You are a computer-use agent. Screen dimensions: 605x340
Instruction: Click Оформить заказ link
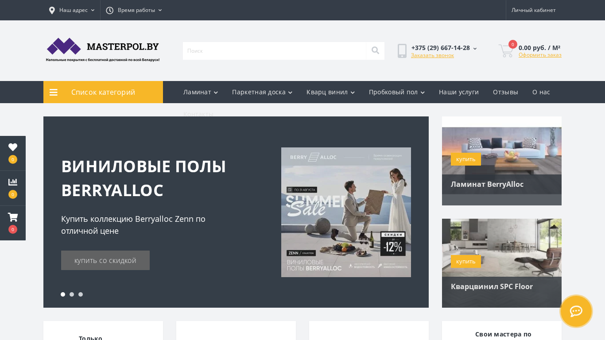(x=540, y=55)
